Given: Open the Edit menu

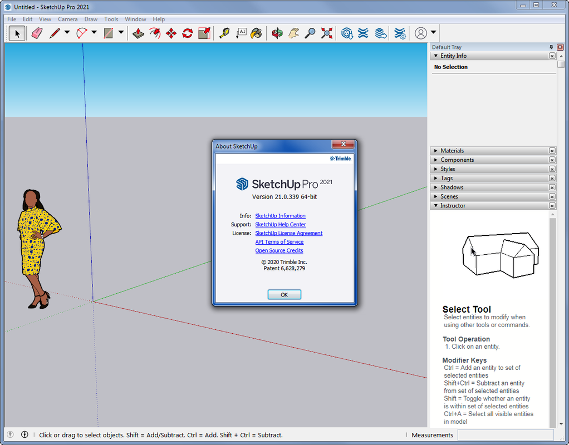Looking at the screenshot, I should pyautogui.click(x=27, y=19).
